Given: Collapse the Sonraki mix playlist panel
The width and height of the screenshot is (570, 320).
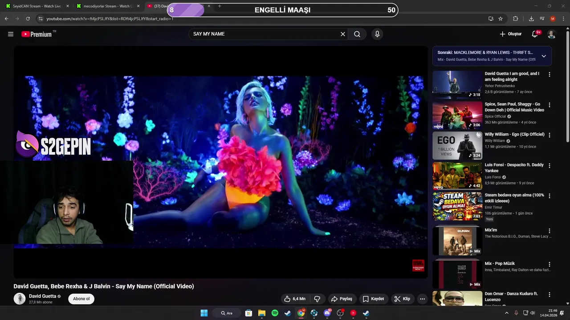Looking at the screenshot, I should [544, 56].
